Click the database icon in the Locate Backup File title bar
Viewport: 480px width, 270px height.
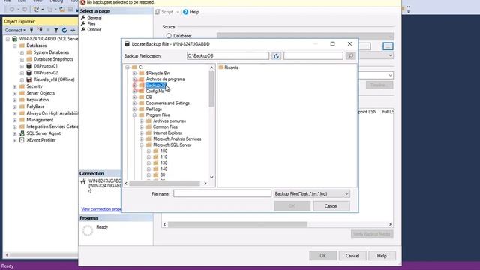click(x=127, y=44)
